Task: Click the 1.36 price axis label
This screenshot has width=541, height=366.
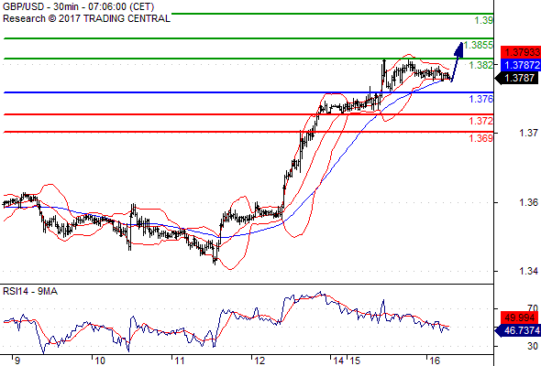Action: click(528, 202)
